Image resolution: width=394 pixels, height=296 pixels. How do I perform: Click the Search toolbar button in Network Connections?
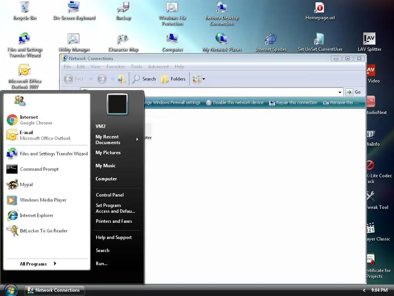click(x=144, y=79)
